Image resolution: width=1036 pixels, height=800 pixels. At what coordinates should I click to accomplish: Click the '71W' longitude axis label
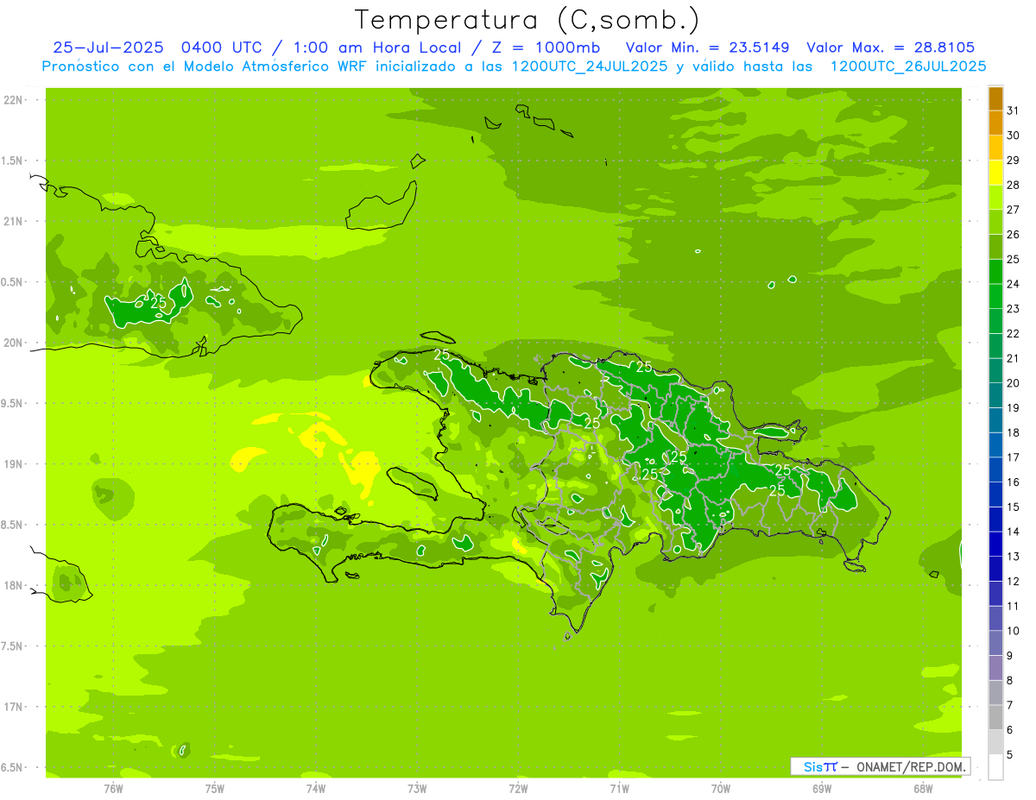point(619,789)
